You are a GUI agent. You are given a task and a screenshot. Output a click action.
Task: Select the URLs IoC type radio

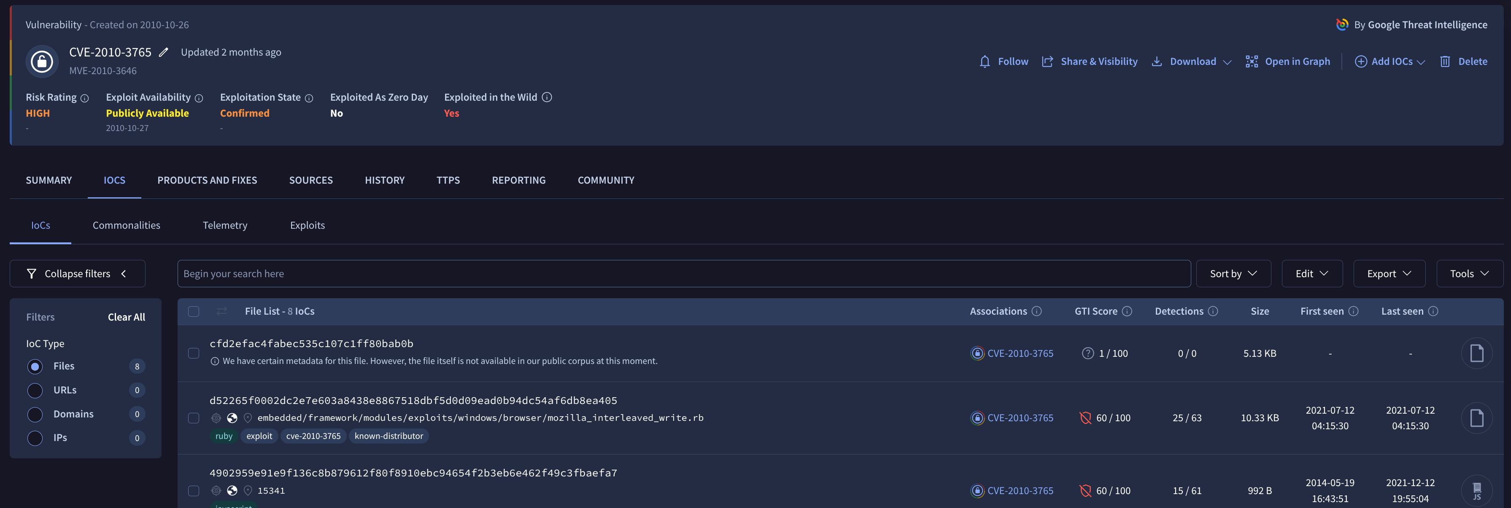coord(35,390)
